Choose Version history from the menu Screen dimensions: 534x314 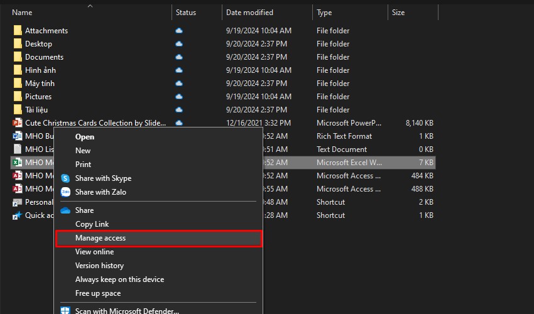click(x=99, y=266)
